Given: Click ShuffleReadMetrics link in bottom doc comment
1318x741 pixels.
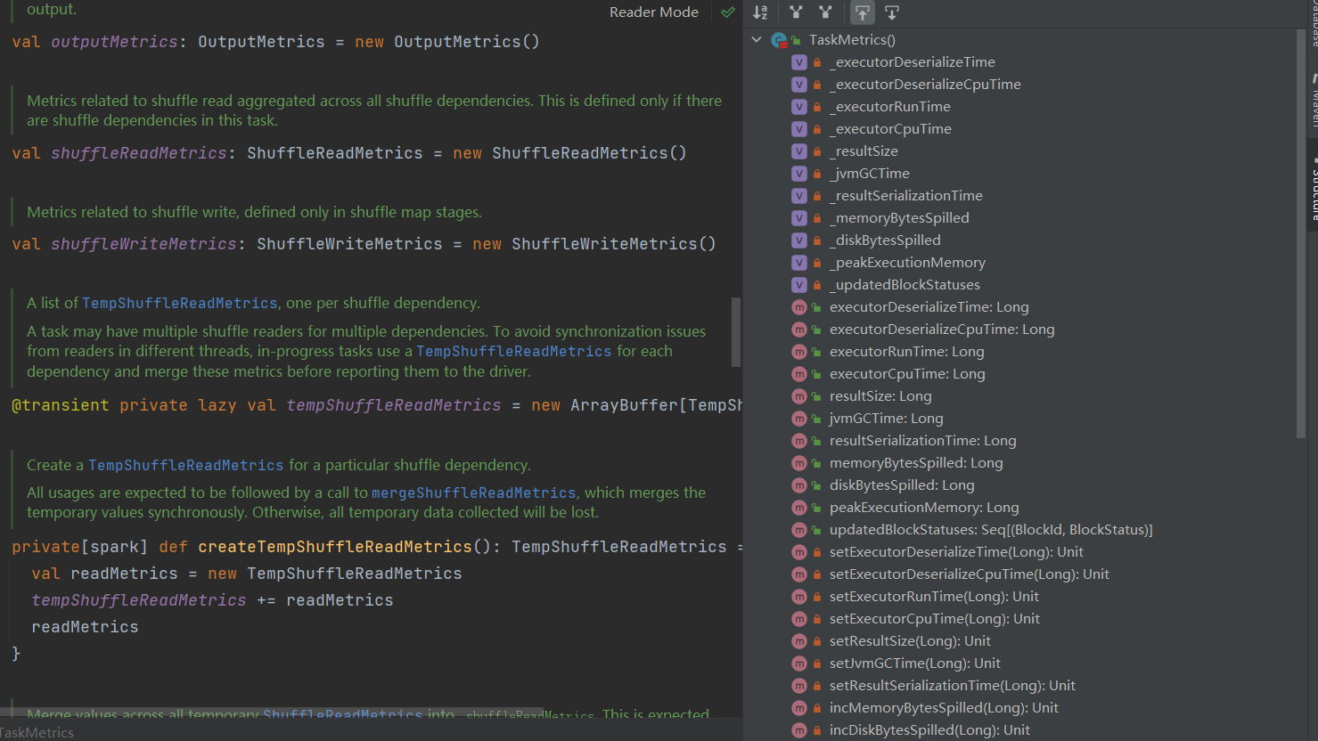Looking at the screenshot, I should click(x=342, y=714).
